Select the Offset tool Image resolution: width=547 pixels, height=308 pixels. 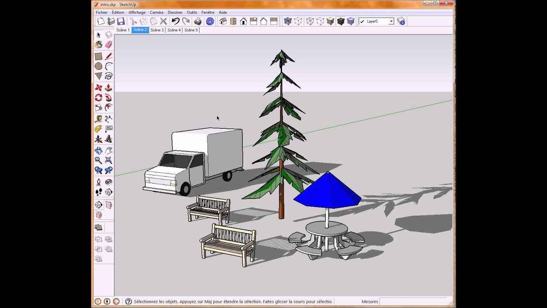click(x=109, y=107)
